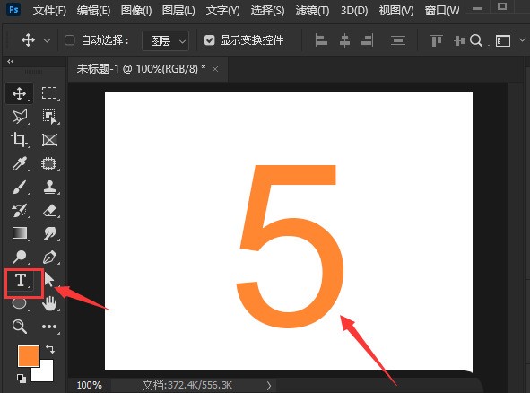Close the 未标题-1 document tab
This screenshot has height=393, width=530.
click(x=215, y=69)
